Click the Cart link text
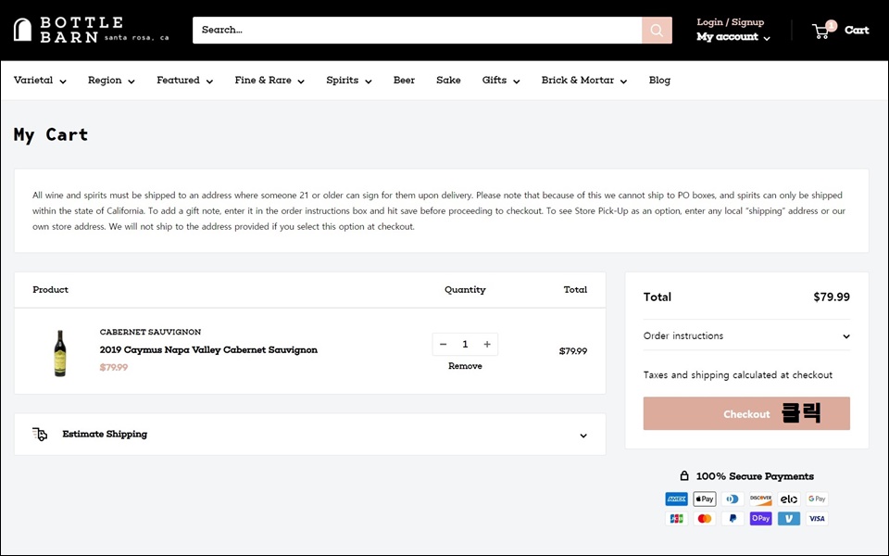The image size is (889, 556). (x=857, y=30)
